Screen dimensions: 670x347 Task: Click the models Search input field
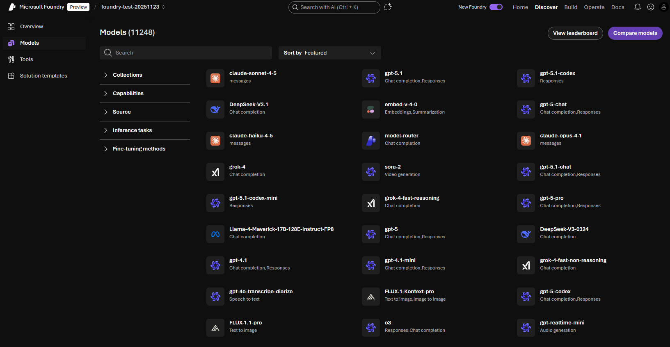[x=186, y=53]
